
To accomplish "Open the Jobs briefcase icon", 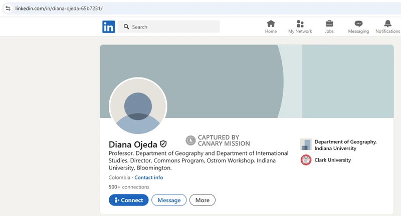I will [329, 23].
